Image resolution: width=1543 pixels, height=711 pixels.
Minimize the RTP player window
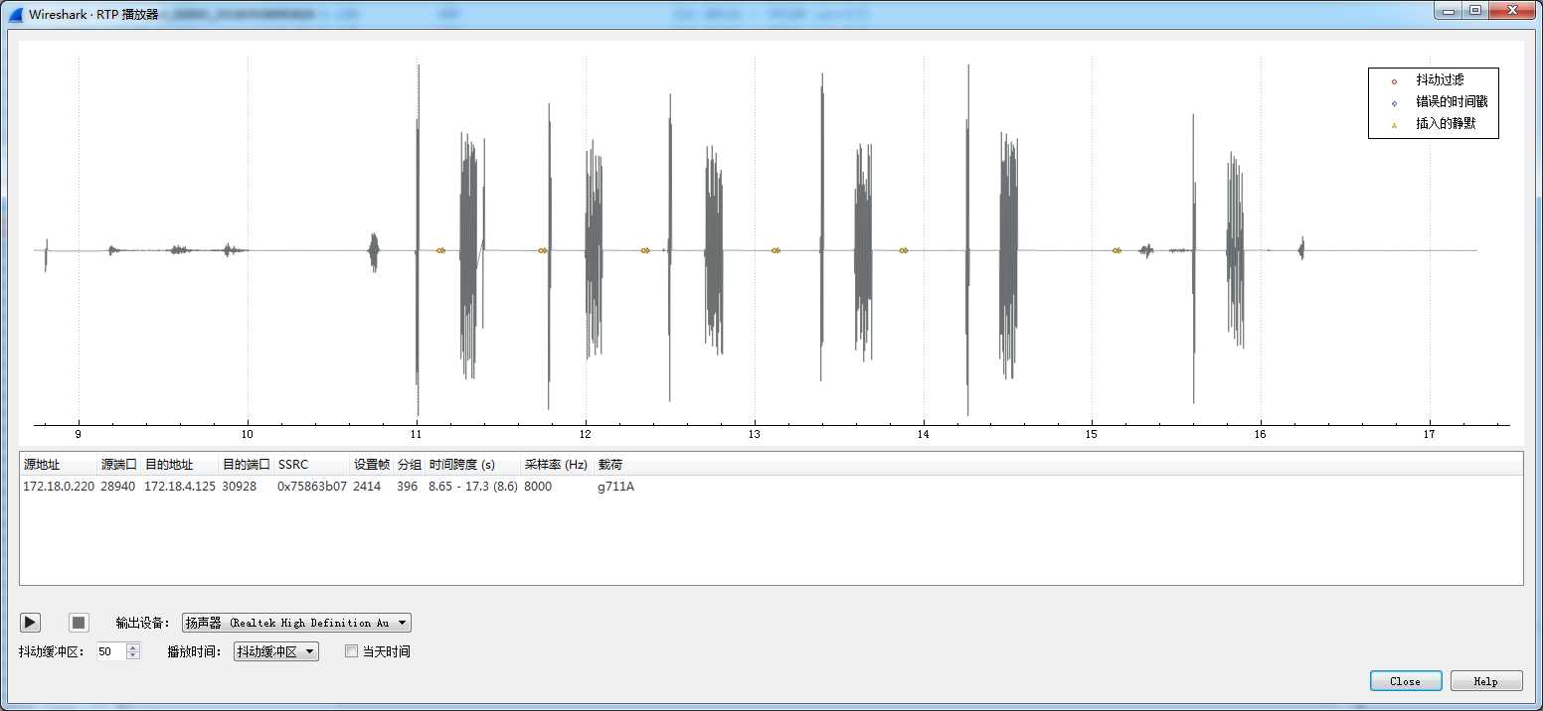point(1449,10)
